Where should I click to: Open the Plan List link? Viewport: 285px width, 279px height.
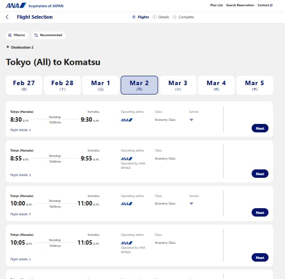[216, 5]
